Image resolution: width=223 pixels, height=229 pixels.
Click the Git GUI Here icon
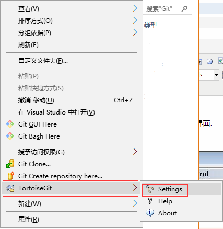tap(10, 124)
